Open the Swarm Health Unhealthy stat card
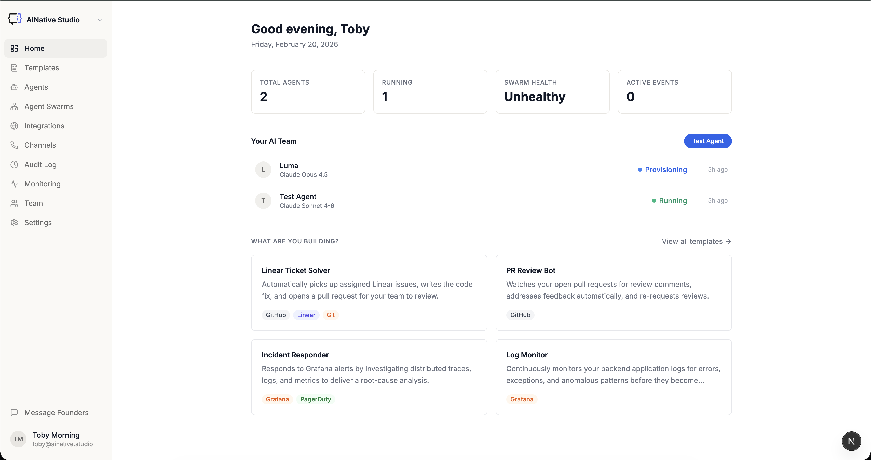The image size is (871, 460). [552, 92]
